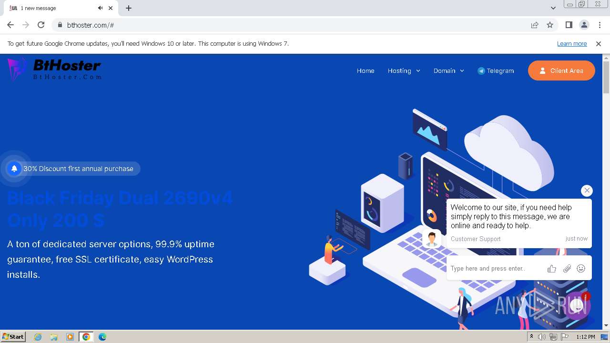
Task: Click the welcome chat message text
Action: pyautogui.click(x=511, y=216)
